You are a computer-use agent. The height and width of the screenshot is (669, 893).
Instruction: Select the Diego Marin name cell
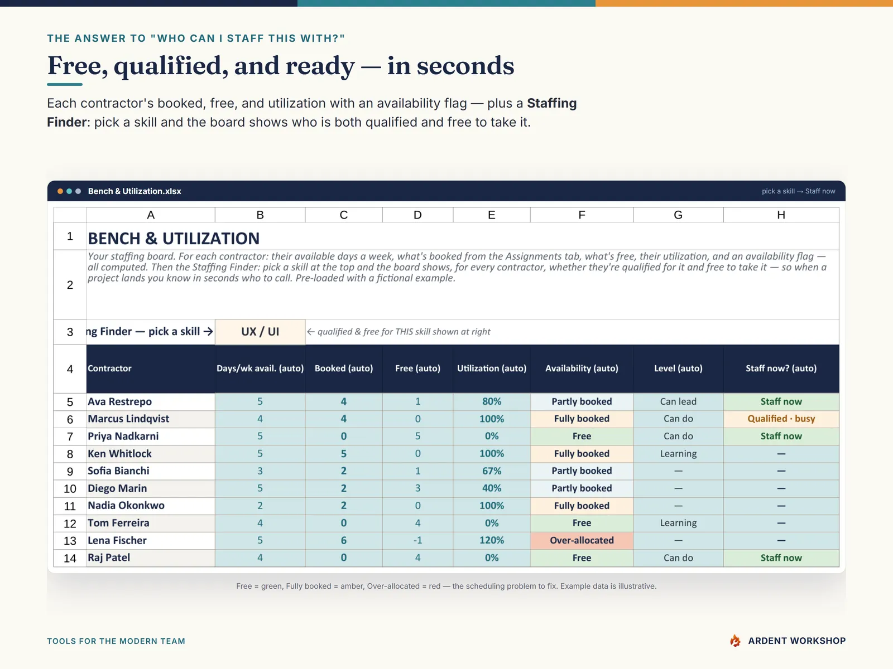pyautogui.click(x=151, y=488)
